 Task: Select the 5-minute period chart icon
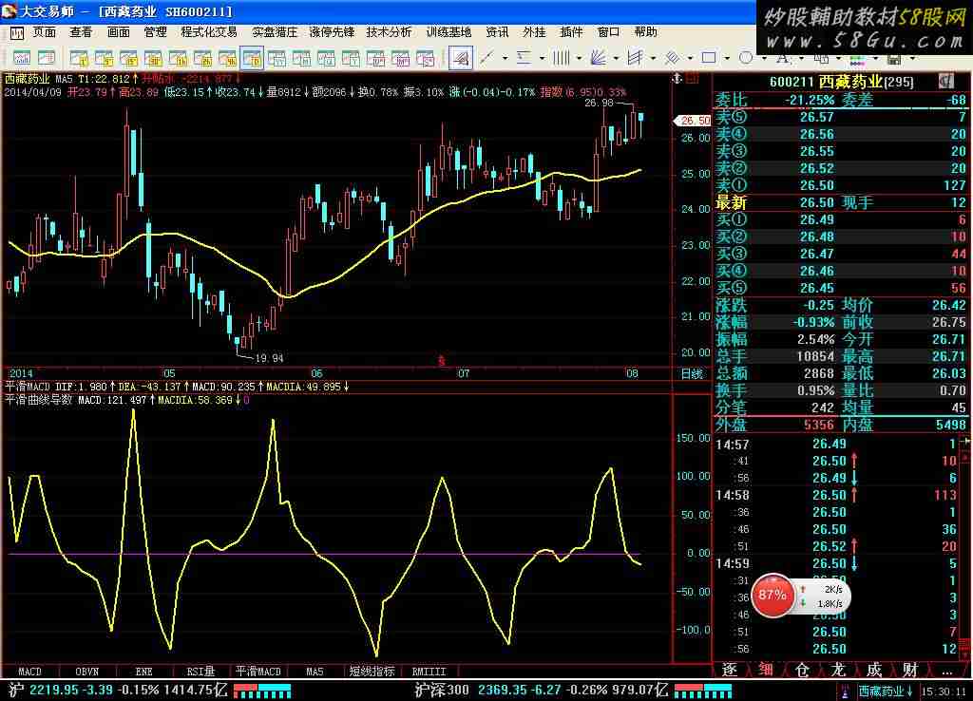point(104,58)
